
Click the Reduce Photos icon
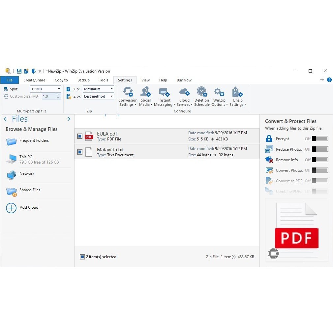pos(269,149)
